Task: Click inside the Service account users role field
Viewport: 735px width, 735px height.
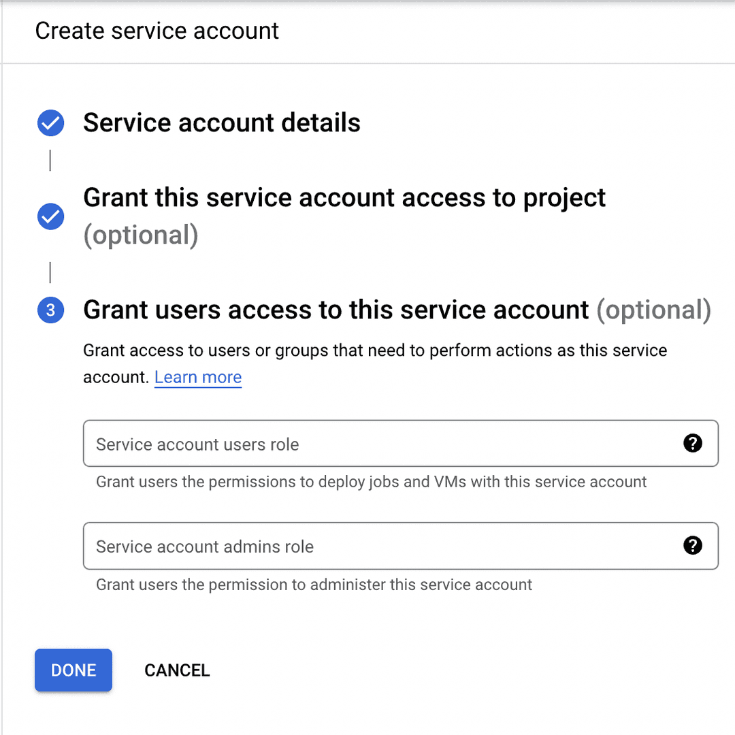Action: coord(272,443)
